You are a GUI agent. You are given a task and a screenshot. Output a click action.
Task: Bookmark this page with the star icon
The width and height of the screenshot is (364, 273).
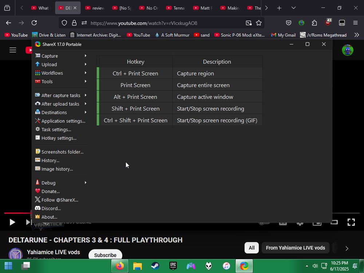pyautogui.click(x=258, y=23)
